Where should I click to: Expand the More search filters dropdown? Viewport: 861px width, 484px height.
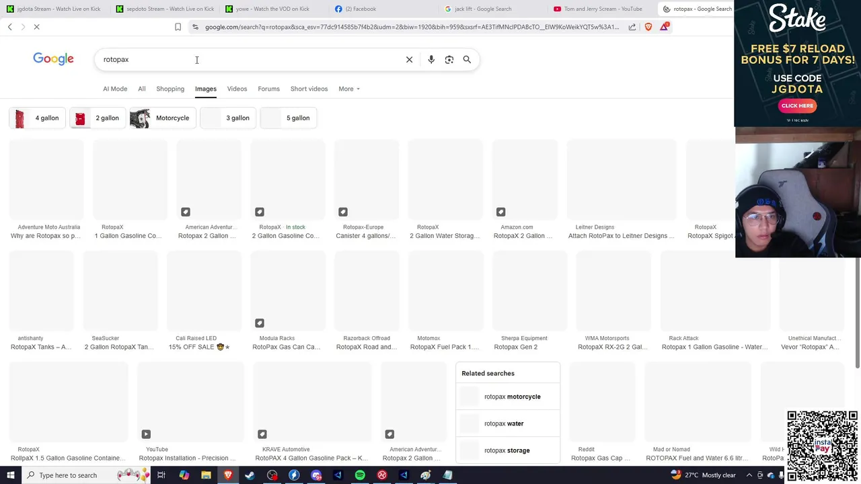[x=349, y=89]
